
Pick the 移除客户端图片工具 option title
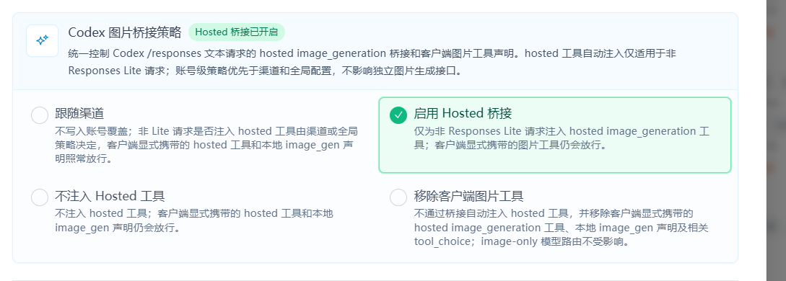point(468,195)
